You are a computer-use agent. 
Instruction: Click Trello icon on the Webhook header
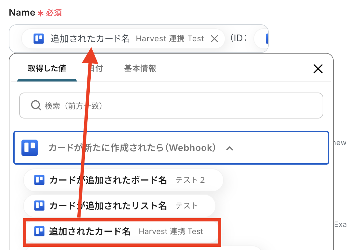click(30, 148)
